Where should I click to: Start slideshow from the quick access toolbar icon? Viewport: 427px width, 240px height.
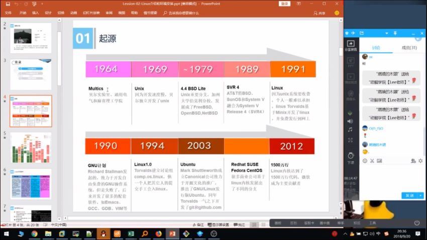click(34, 4)
